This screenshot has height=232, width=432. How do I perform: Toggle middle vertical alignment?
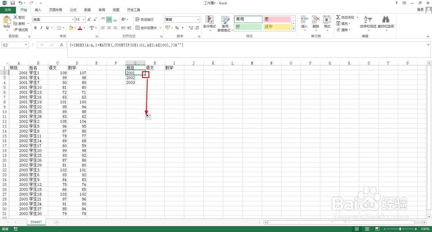(x=109, y=19)
